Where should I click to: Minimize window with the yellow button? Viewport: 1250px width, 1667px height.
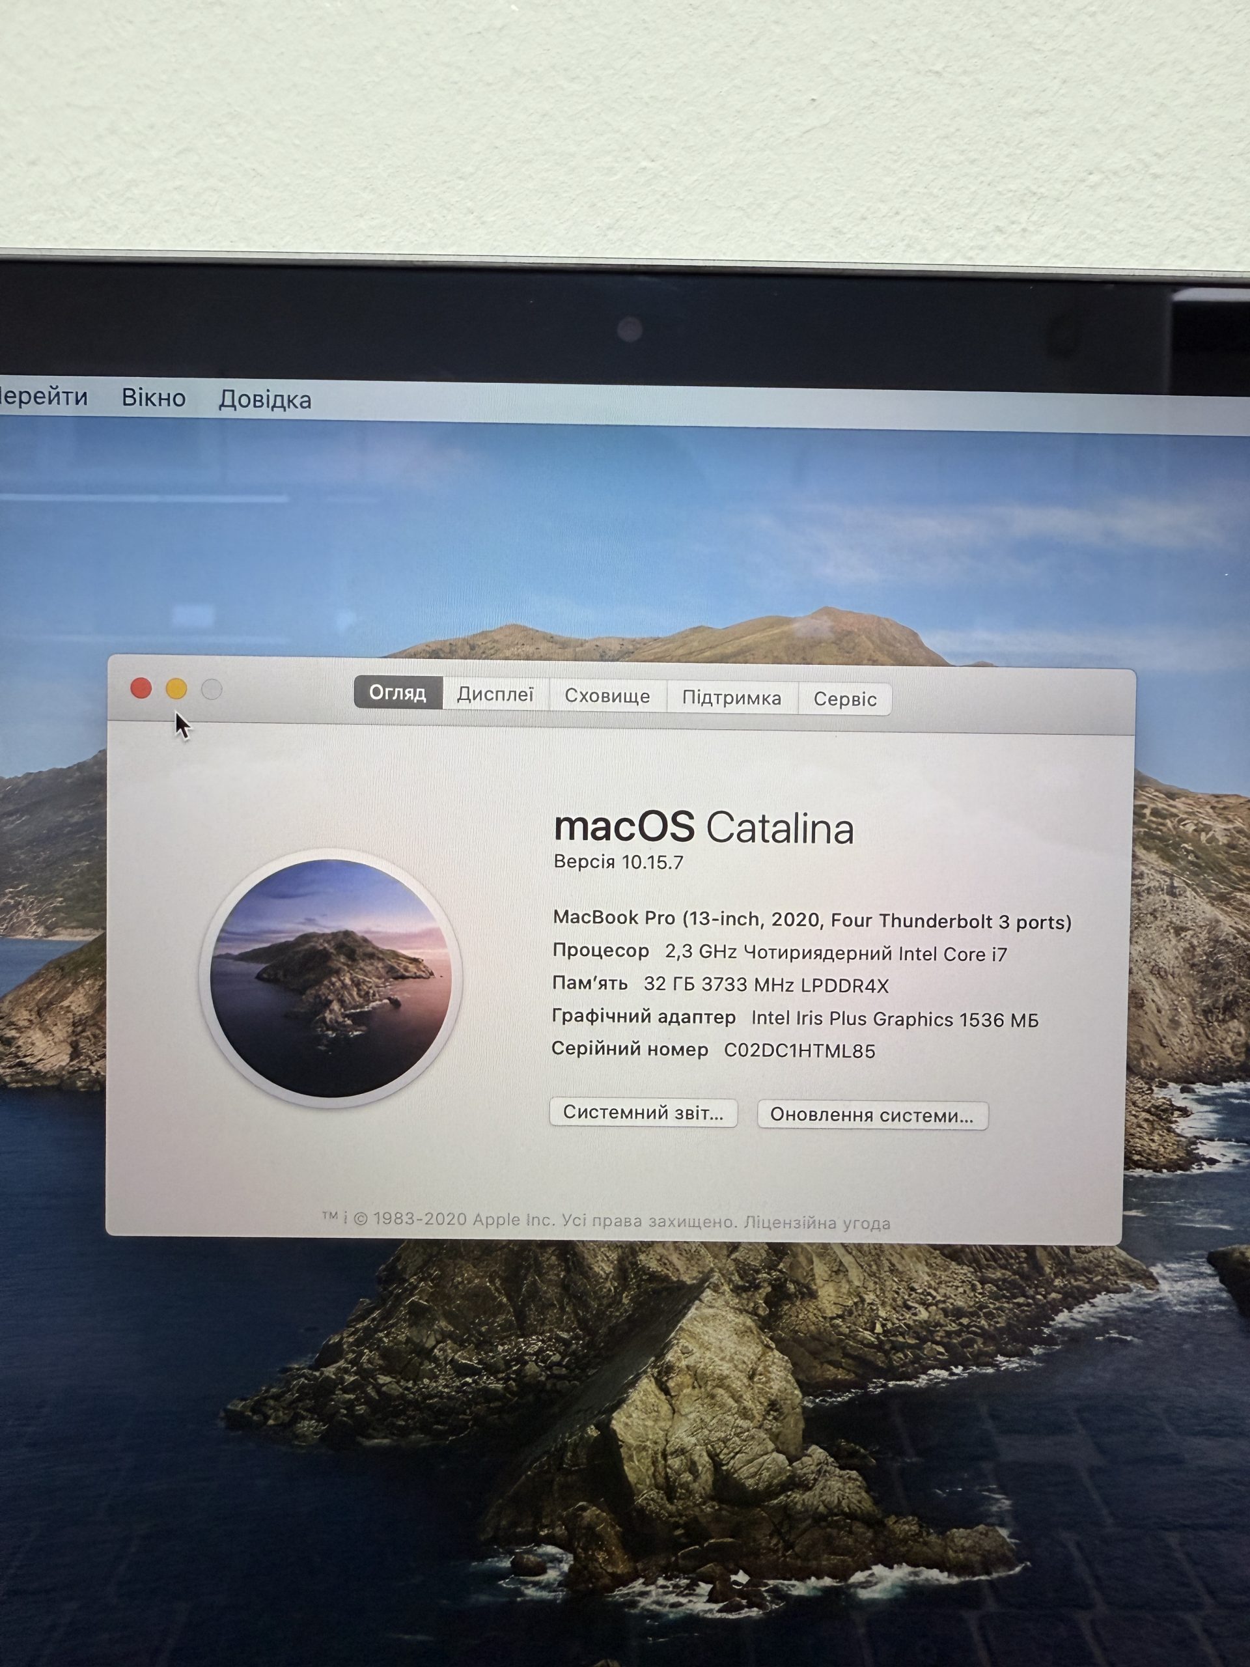click(x=176, y=689)
